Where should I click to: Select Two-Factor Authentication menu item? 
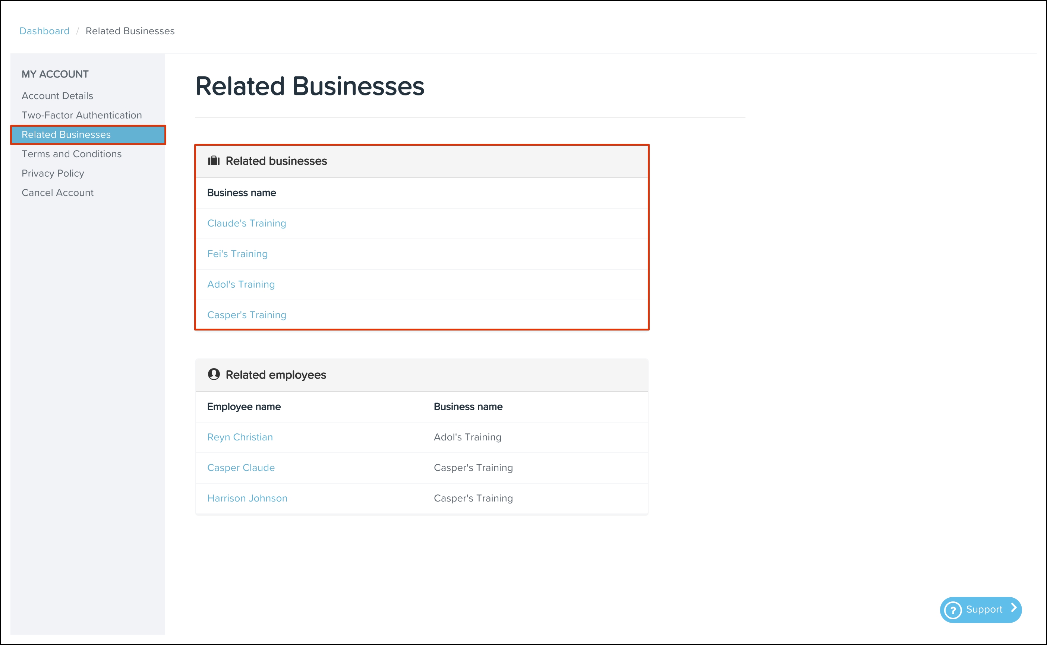pos(82,115)
